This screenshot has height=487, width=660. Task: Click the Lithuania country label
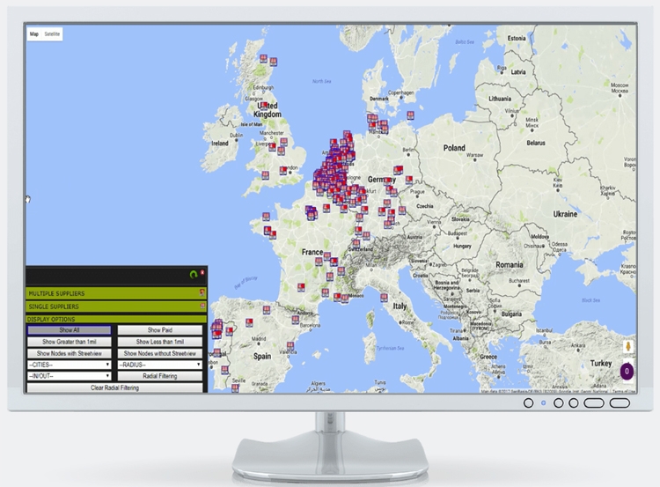pyautogui.click(x=500, y=99)
